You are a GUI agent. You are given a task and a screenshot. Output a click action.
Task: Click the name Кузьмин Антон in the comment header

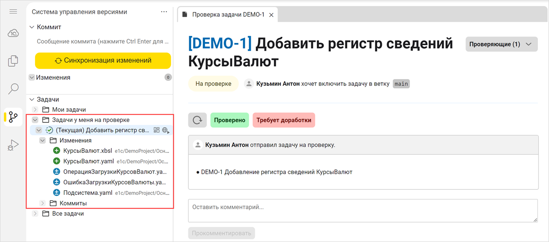[226, 145]
